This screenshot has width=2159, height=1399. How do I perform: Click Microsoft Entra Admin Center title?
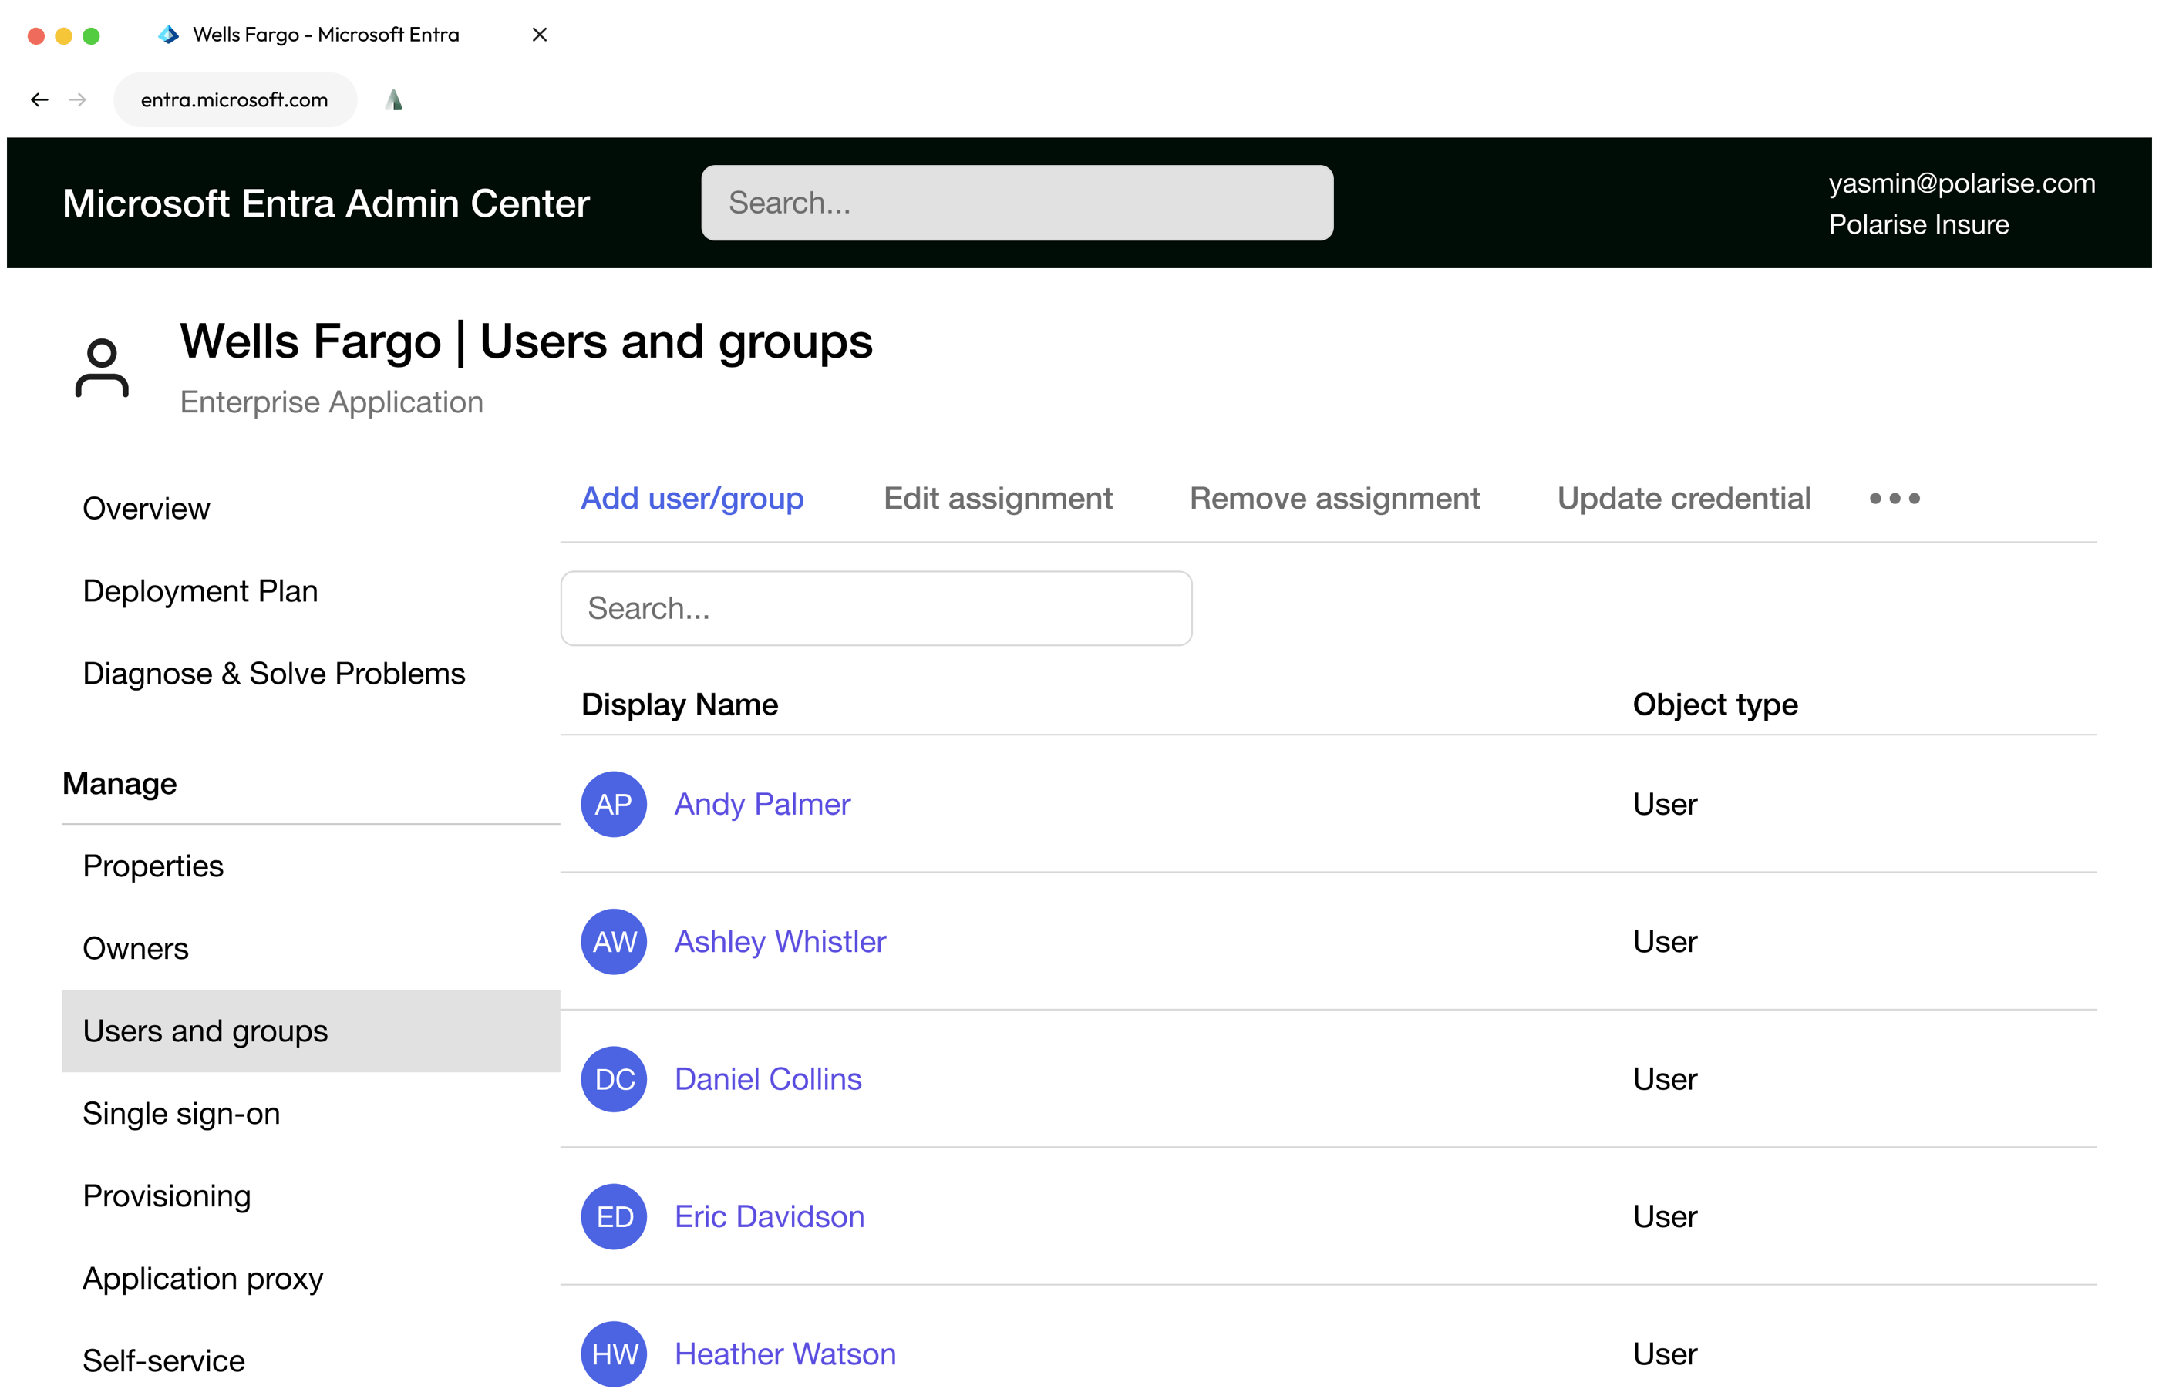(325, 203)
